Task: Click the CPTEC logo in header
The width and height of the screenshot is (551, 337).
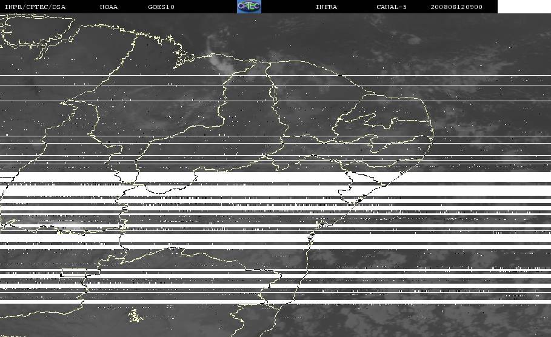Action: [249, 6]
